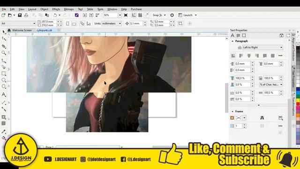Select the Parallel Dimension tool

click(3, 103)
